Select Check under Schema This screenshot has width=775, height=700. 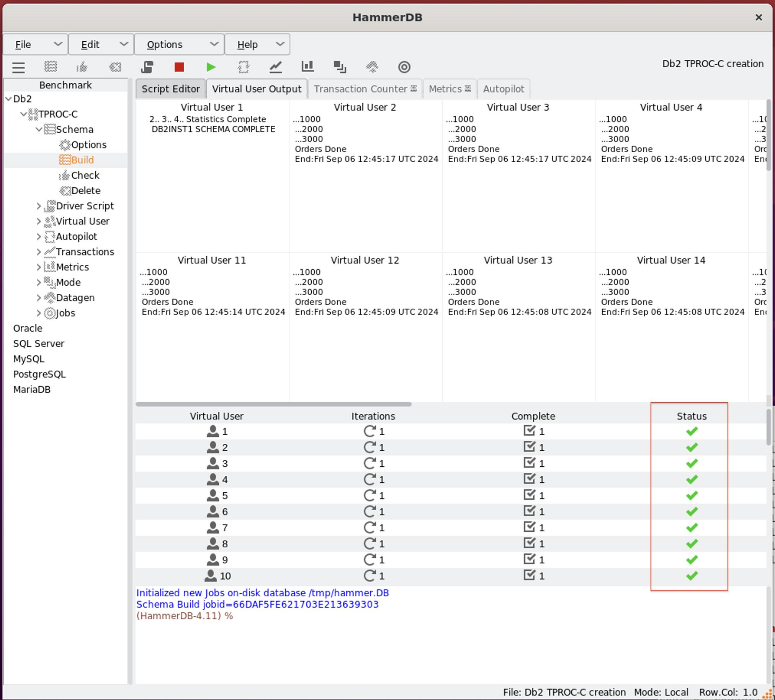click(x=85, y=176)
